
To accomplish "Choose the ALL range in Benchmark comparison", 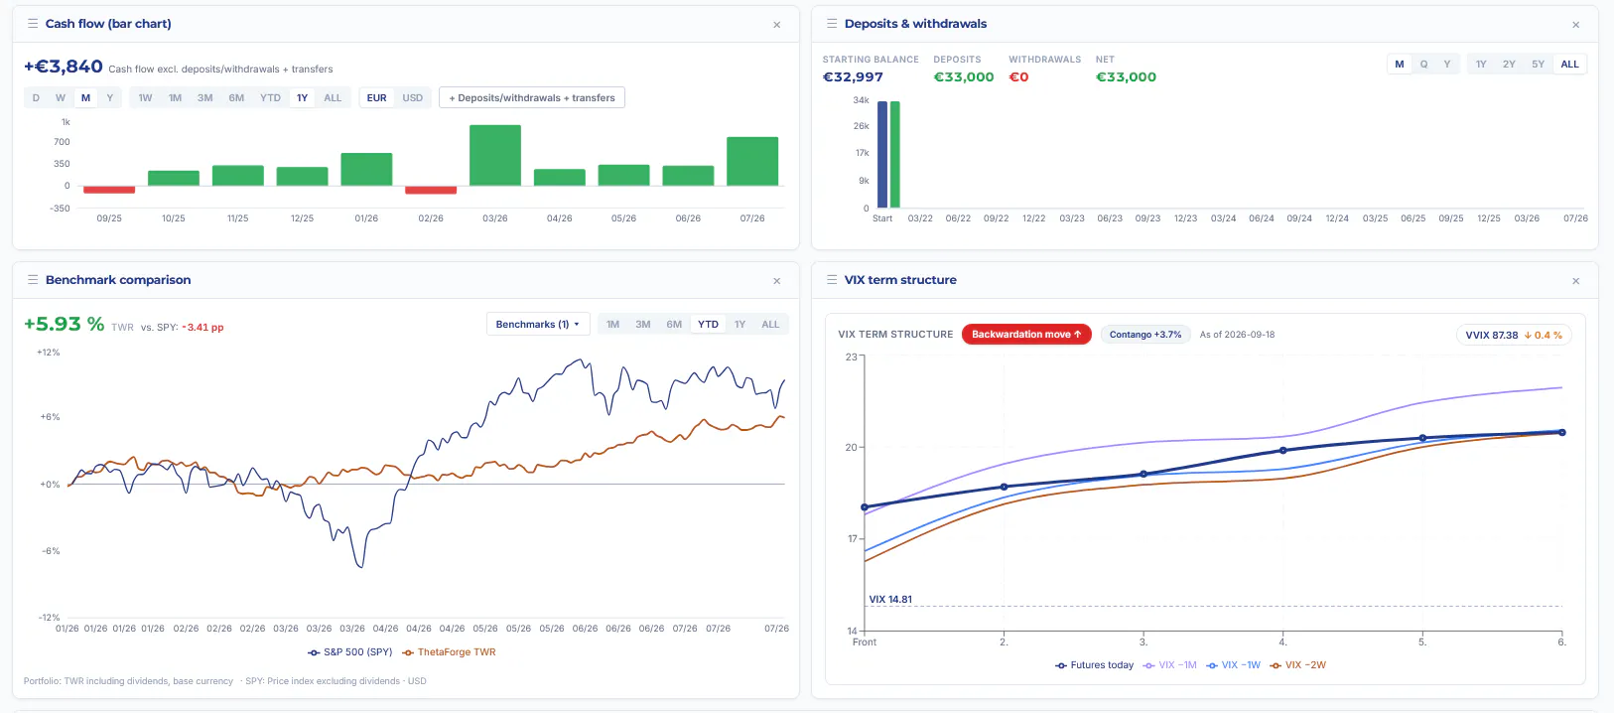I will [770, 324].
